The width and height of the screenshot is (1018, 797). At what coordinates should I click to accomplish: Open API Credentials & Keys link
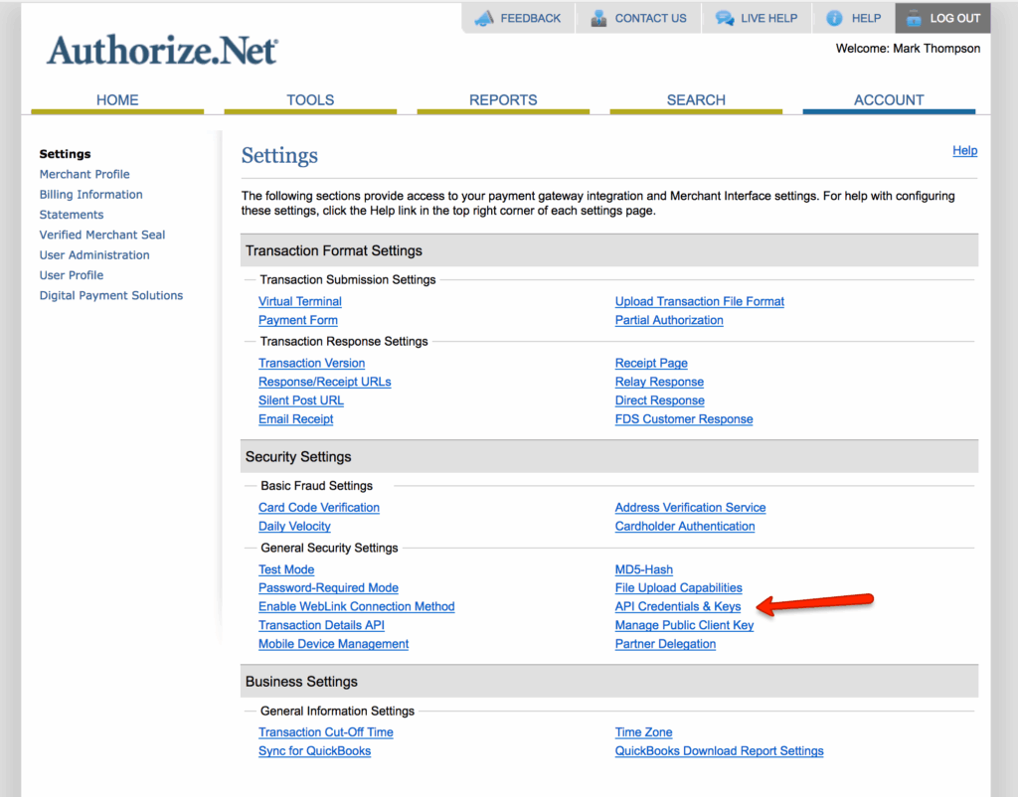[678, 606]
